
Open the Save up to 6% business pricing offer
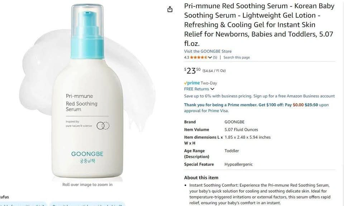[x=259, y=96]
